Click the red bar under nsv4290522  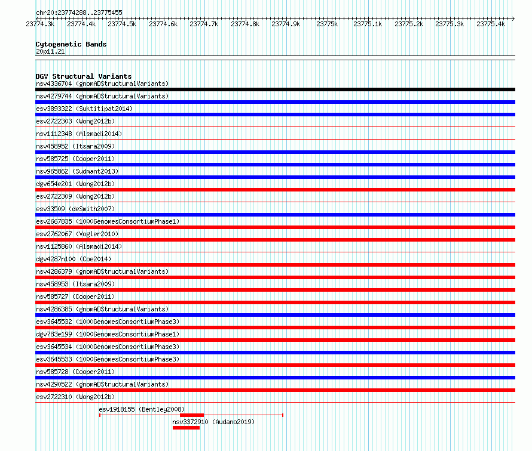click(275, 390)
